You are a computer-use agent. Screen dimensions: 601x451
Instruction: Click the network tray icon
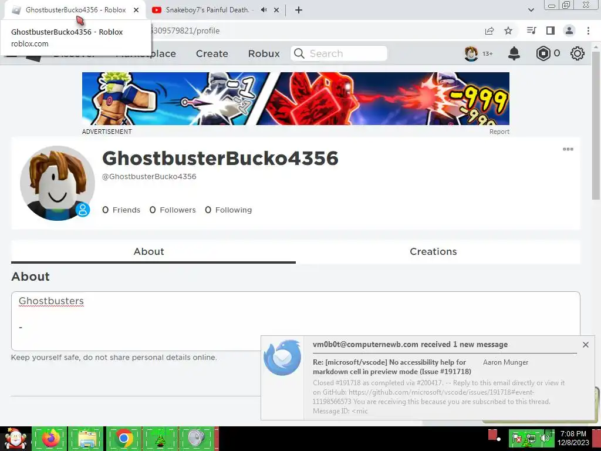pos(531,438)
